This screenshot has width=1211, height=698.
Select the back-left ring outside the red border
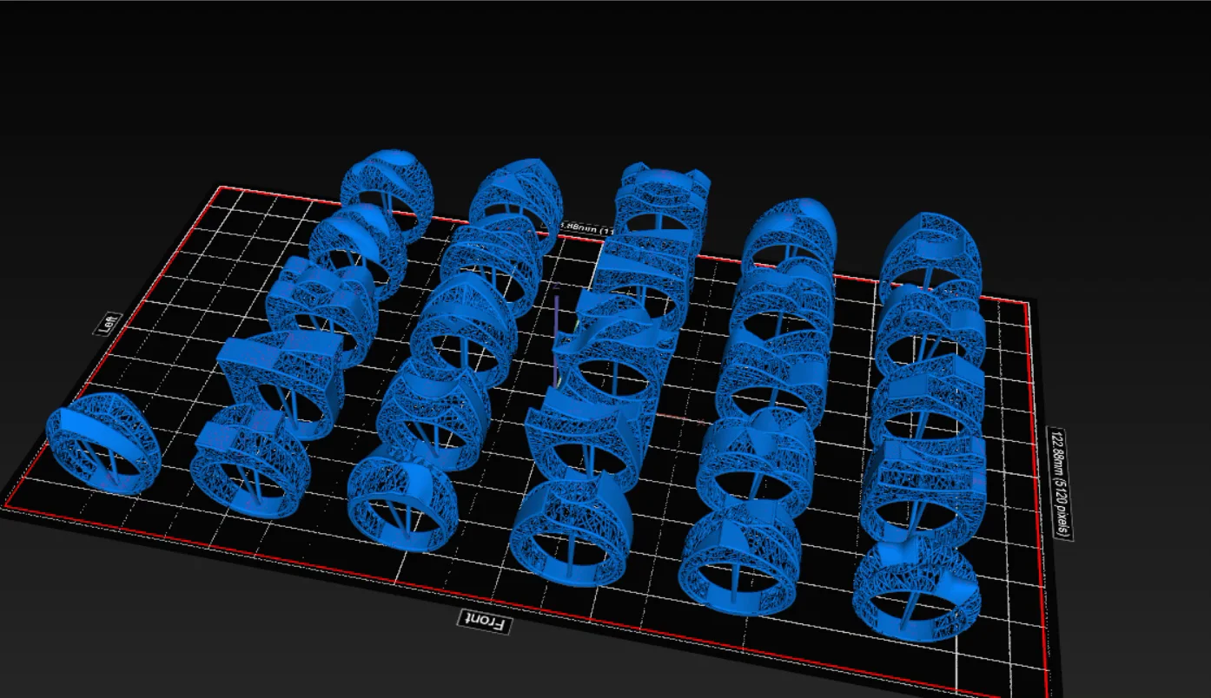click(x=385, y=193)
